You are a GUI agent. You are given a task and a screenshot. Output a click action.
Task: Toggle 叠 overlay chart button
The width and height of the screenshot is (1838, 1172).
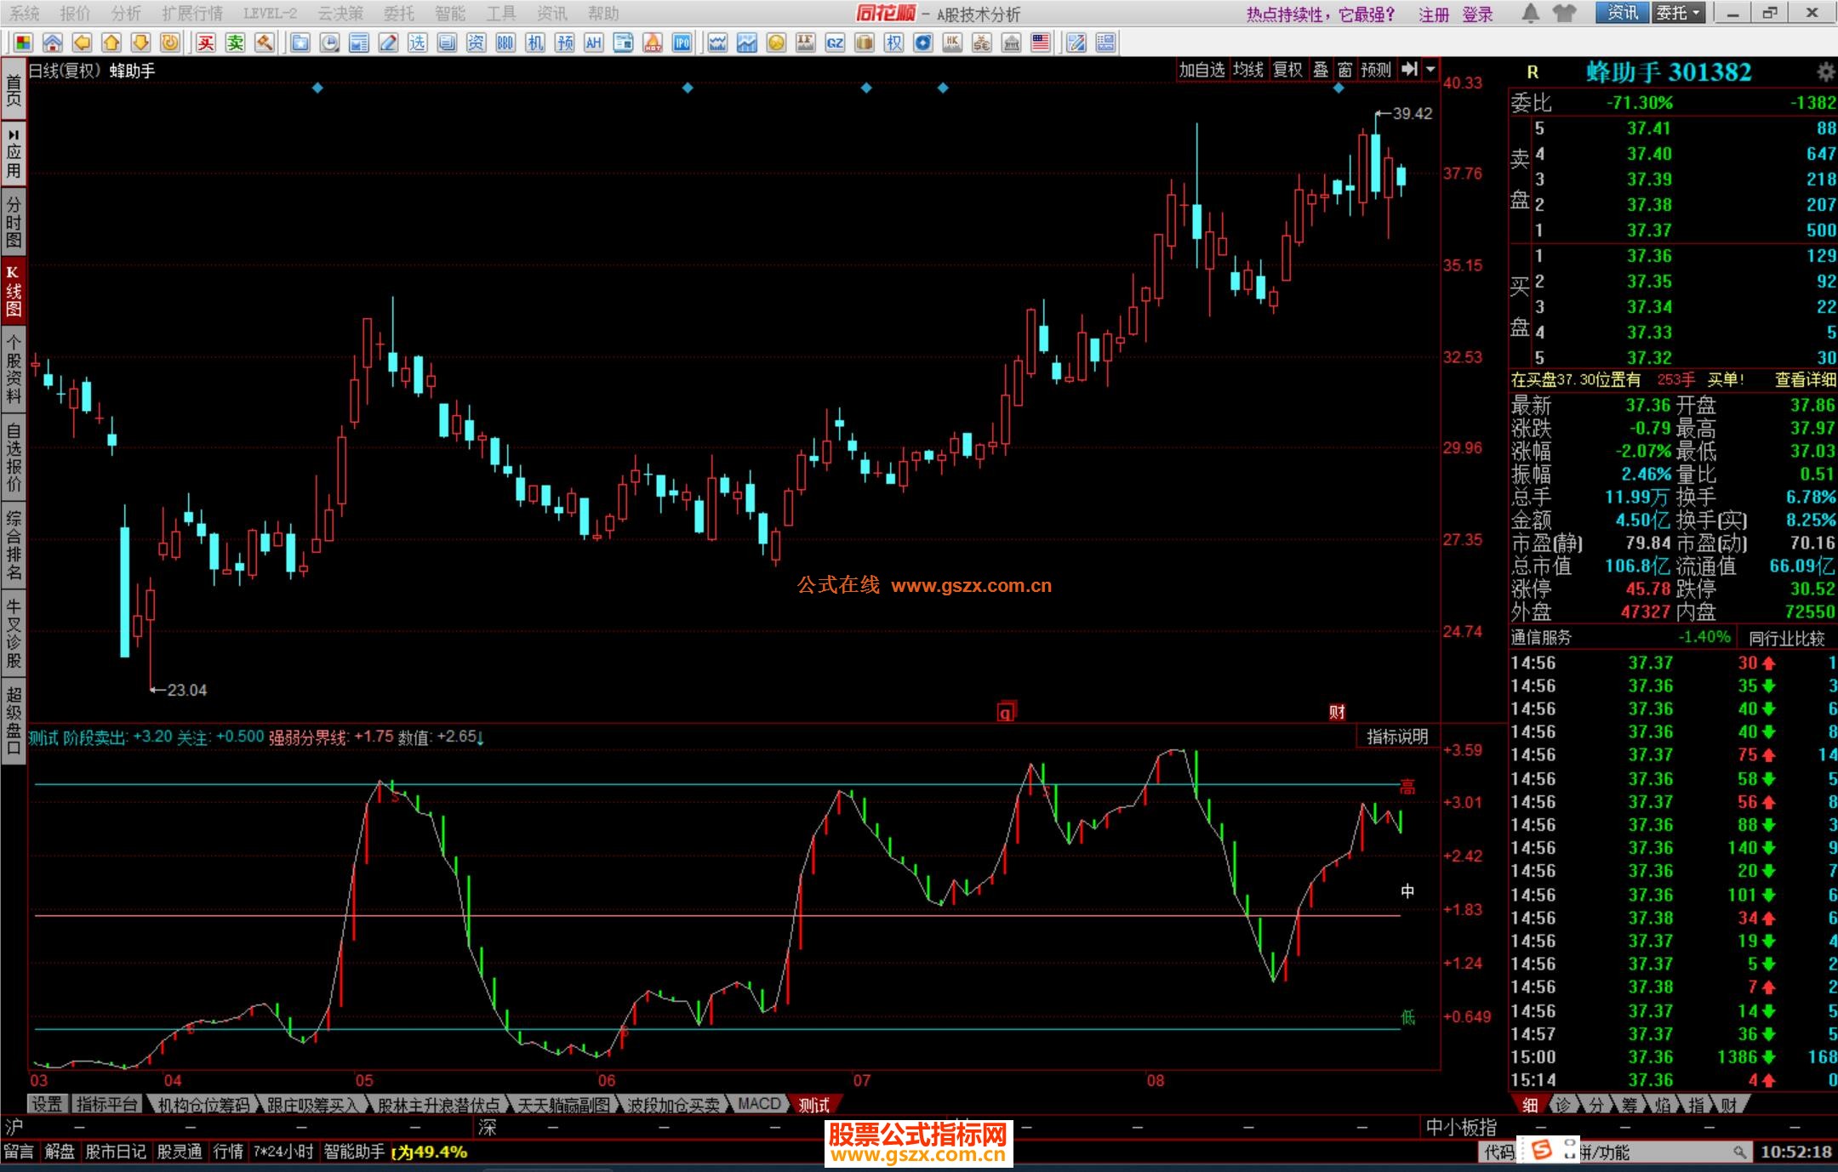(x=1321, y=70)
